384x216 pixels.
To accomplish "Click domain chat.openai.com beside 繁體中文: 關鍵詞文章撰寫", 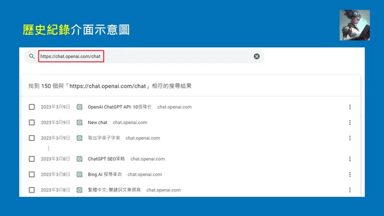I will 163,190.
